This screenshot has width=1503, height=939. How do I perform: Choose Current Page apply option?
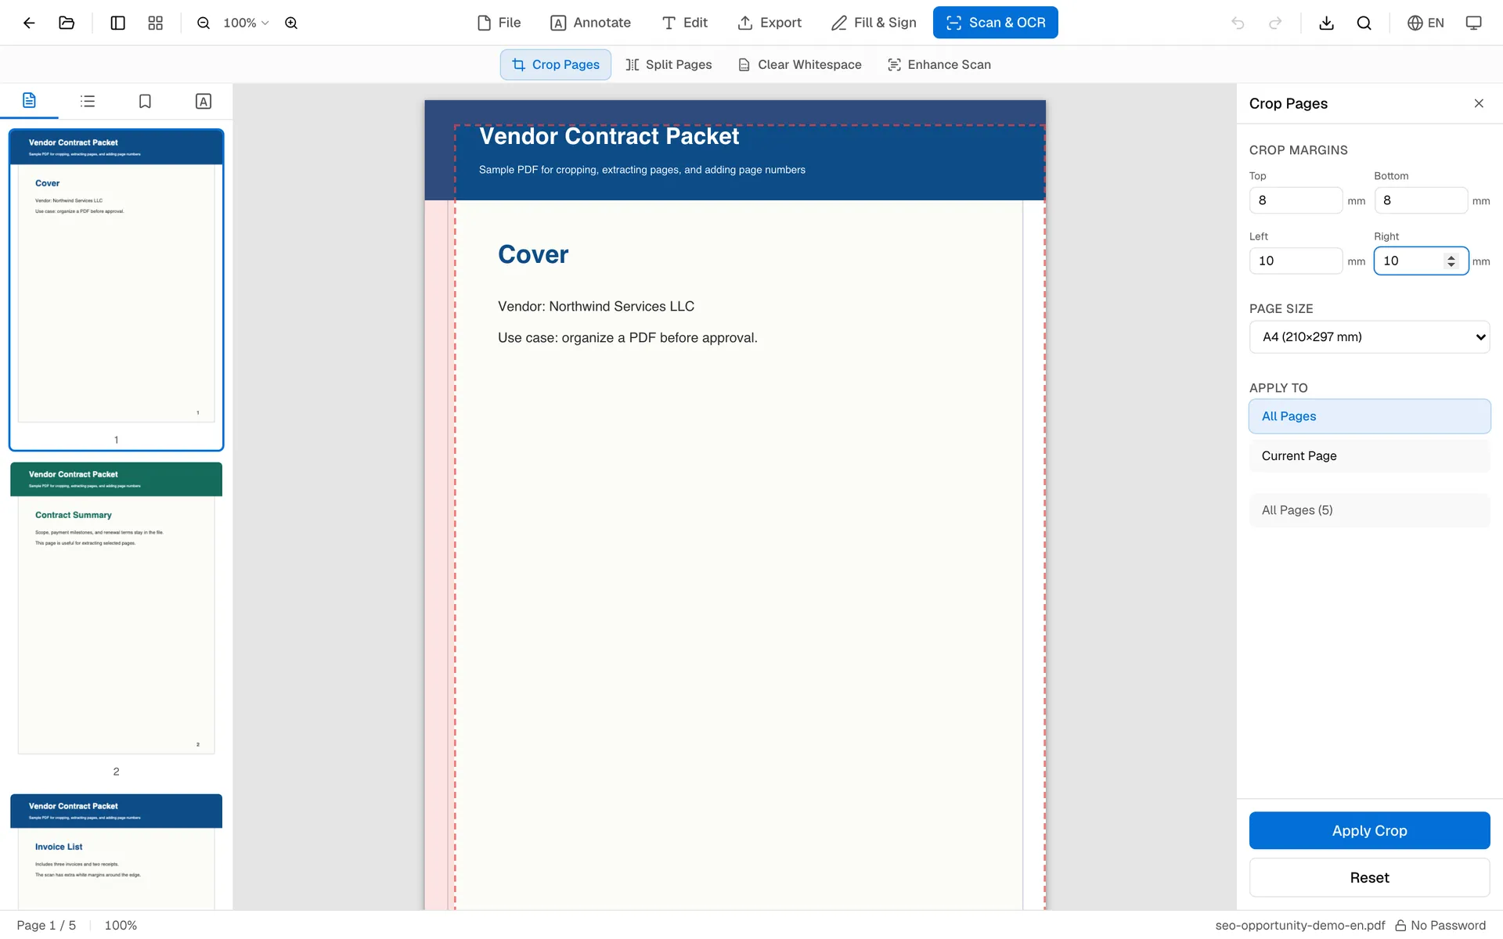click(1369, 456)
